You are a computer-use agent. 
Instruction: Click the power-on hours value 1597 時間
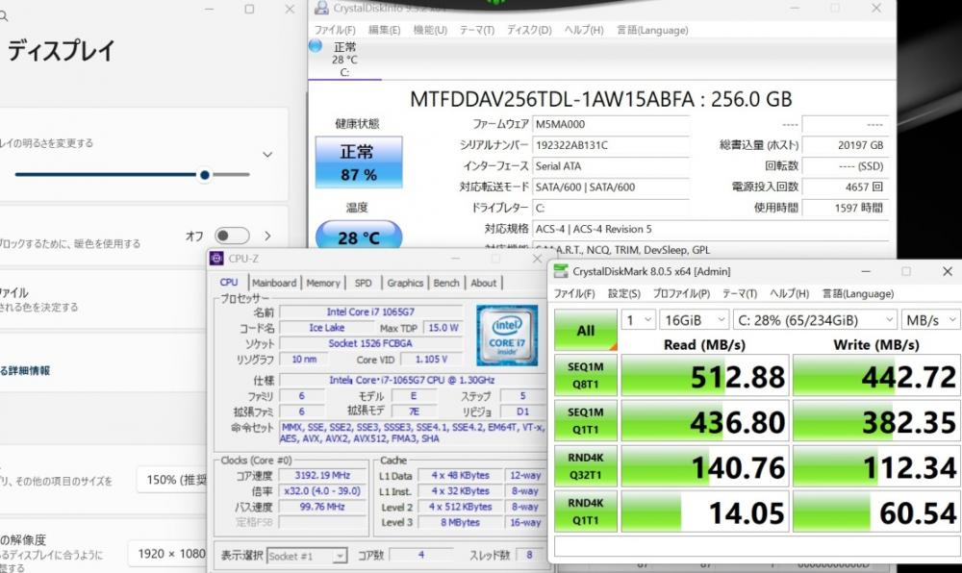tap(845, 208)
